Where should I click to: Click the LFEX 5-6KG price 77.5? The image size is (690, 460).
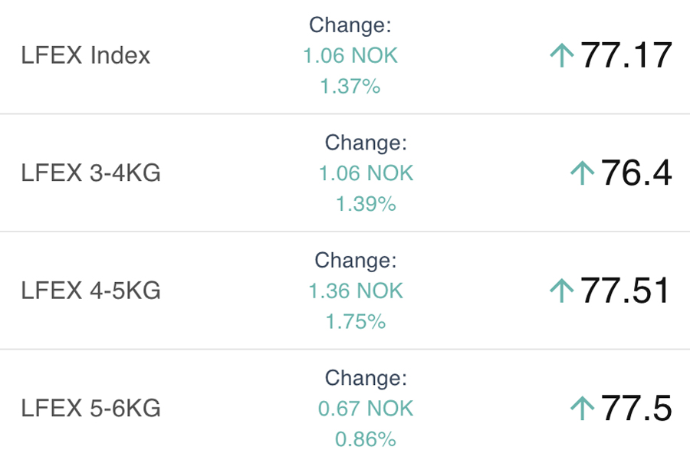[636, 408]
